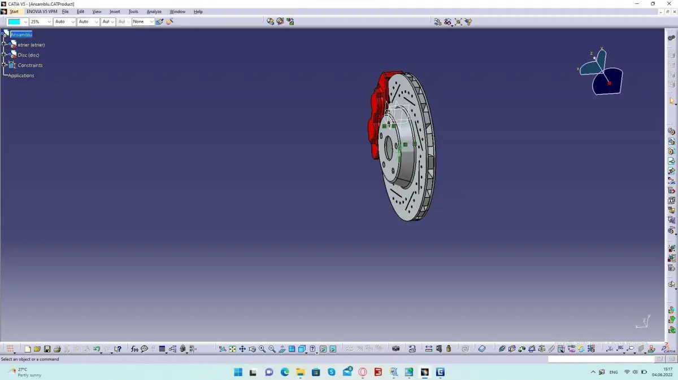Open the None layer dropdown
678x380 pixels.
pos(151,21)
